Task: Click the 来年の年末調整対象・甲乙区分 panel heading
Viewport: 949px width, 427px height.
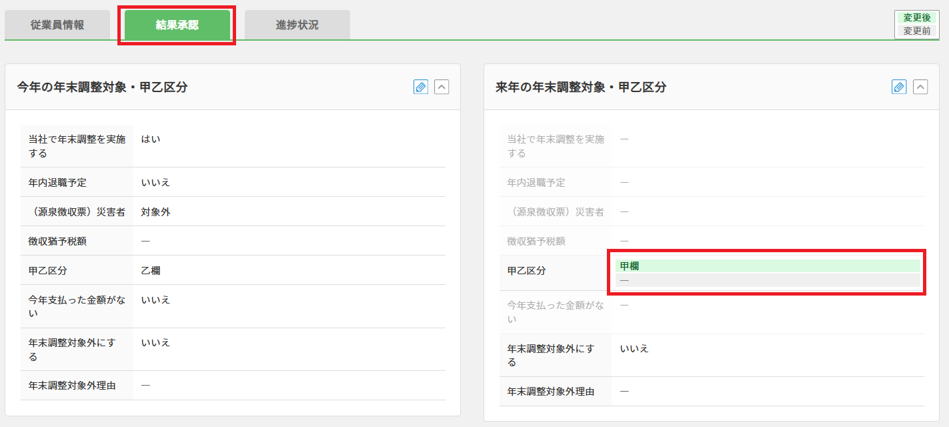Action: [x=580, y=87]
